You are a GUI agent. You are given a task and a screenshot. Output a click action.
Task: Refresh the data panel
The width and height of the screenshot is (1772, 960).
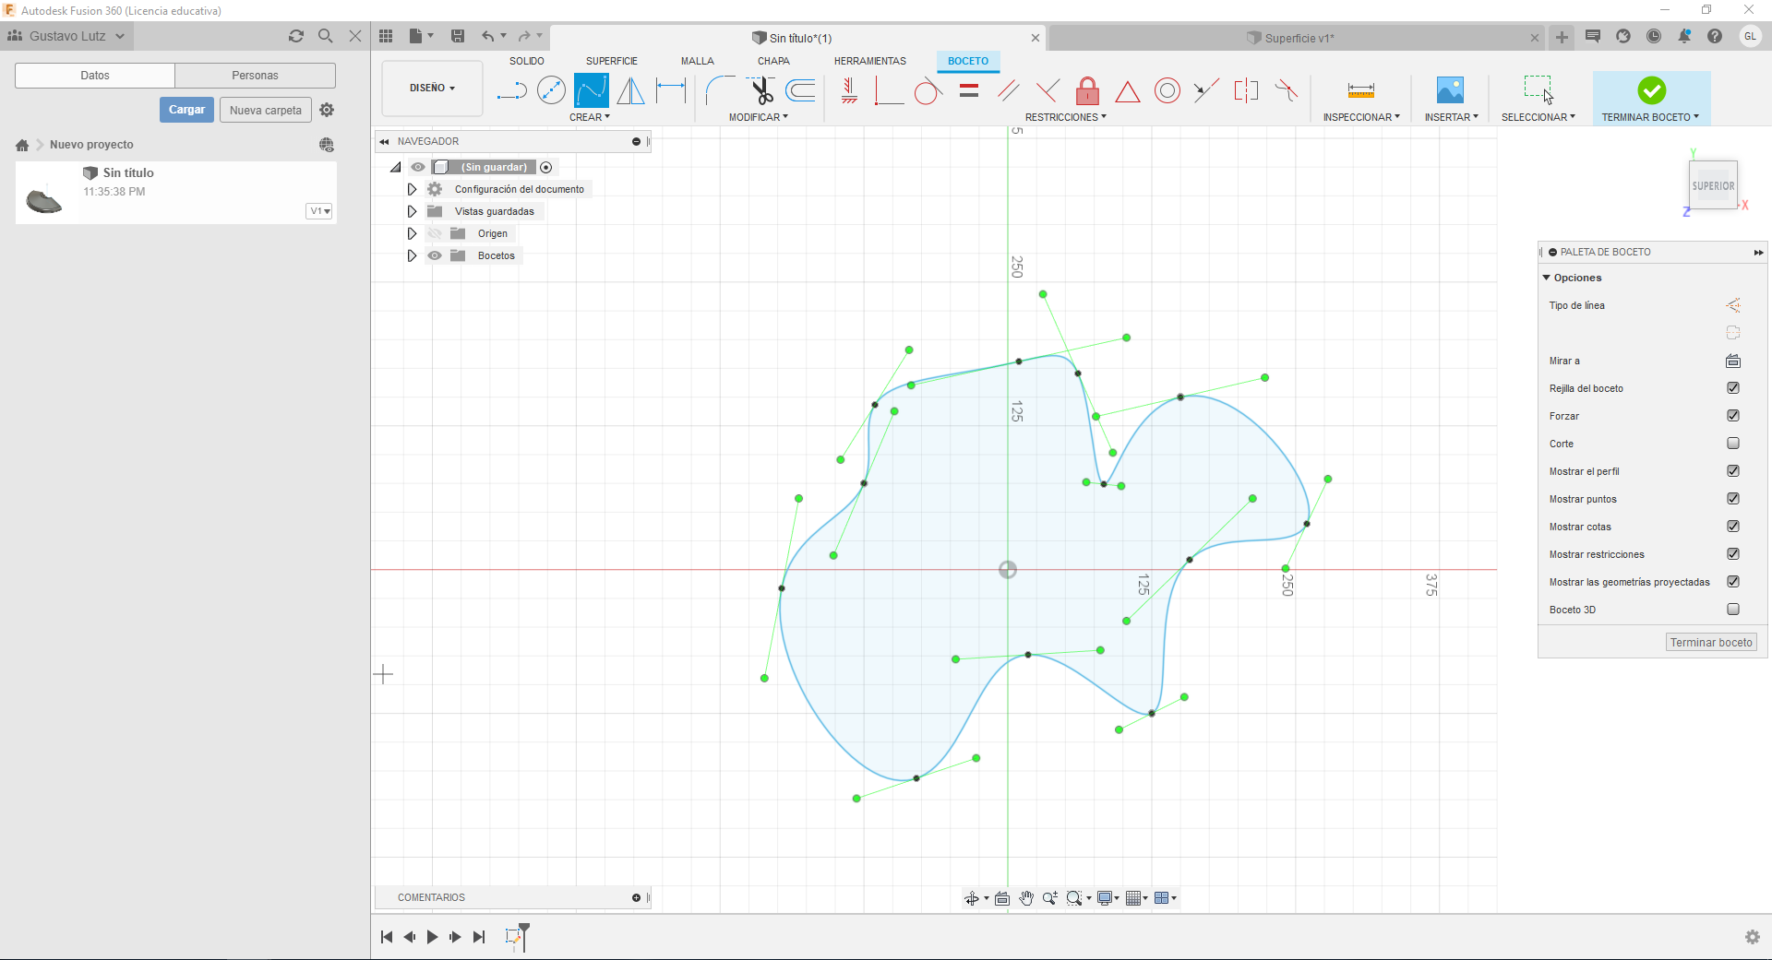[x=295, y=36]
